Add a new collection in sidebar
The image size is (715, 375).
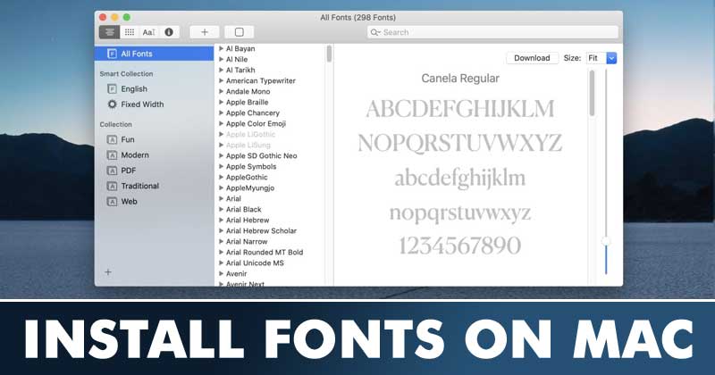point(108,272)
